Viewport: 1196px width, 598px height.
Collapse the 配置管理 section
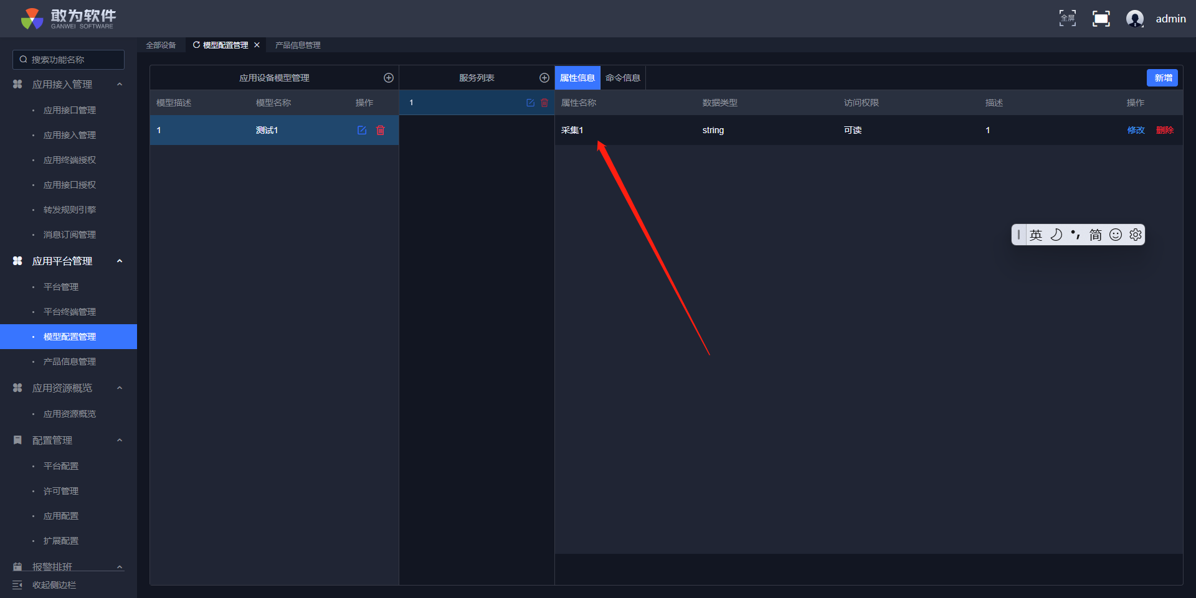120,440
